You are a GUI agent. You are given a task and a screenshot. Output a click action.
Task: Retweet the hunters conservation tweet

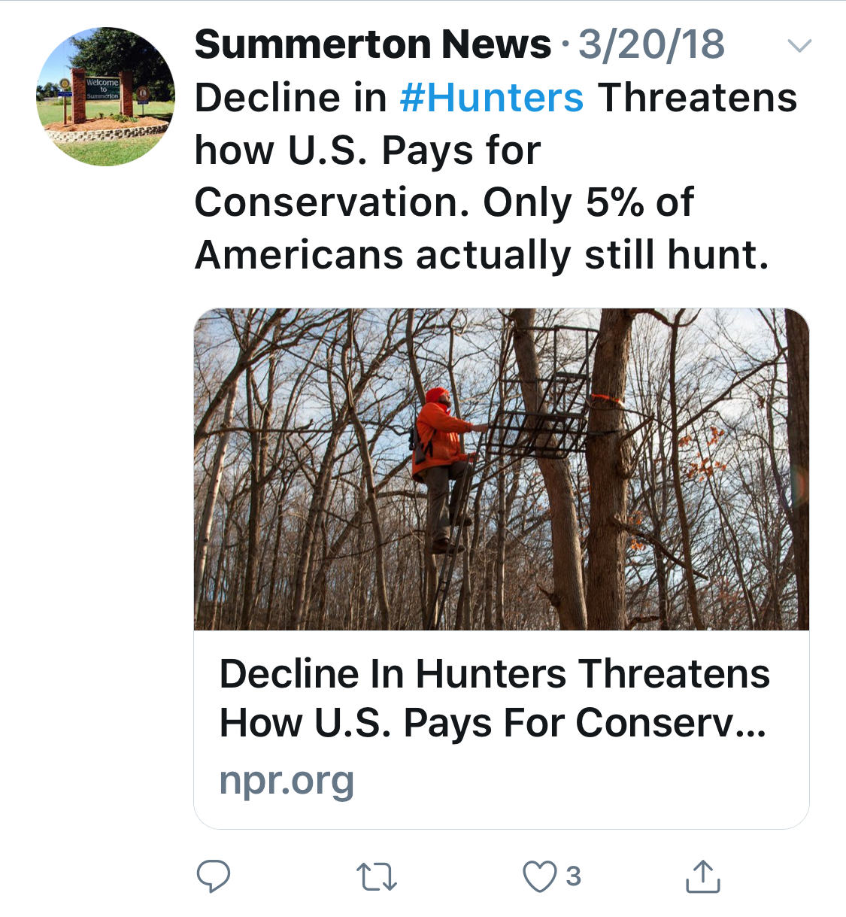point(376,877)
